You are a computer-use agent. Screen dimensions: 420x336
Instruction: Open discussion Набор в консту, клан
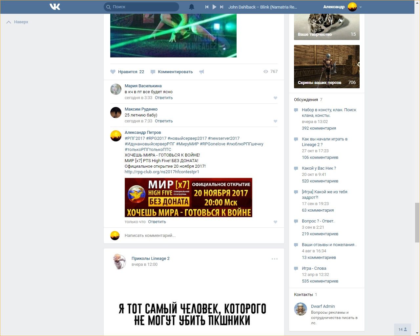(329, 113)
